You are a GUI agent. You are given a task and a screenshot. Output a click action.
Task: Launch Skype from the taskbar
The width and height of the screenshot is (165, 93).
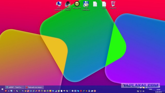78,91
